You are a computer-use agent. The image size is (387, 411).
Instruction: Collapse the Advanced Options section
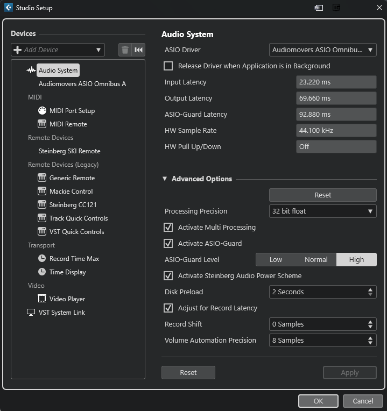[165, 179]
